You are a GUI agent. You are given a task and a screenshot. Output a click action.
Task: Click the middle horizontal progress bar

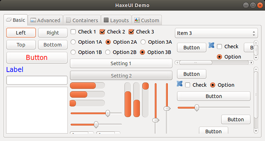pos(88,95)
